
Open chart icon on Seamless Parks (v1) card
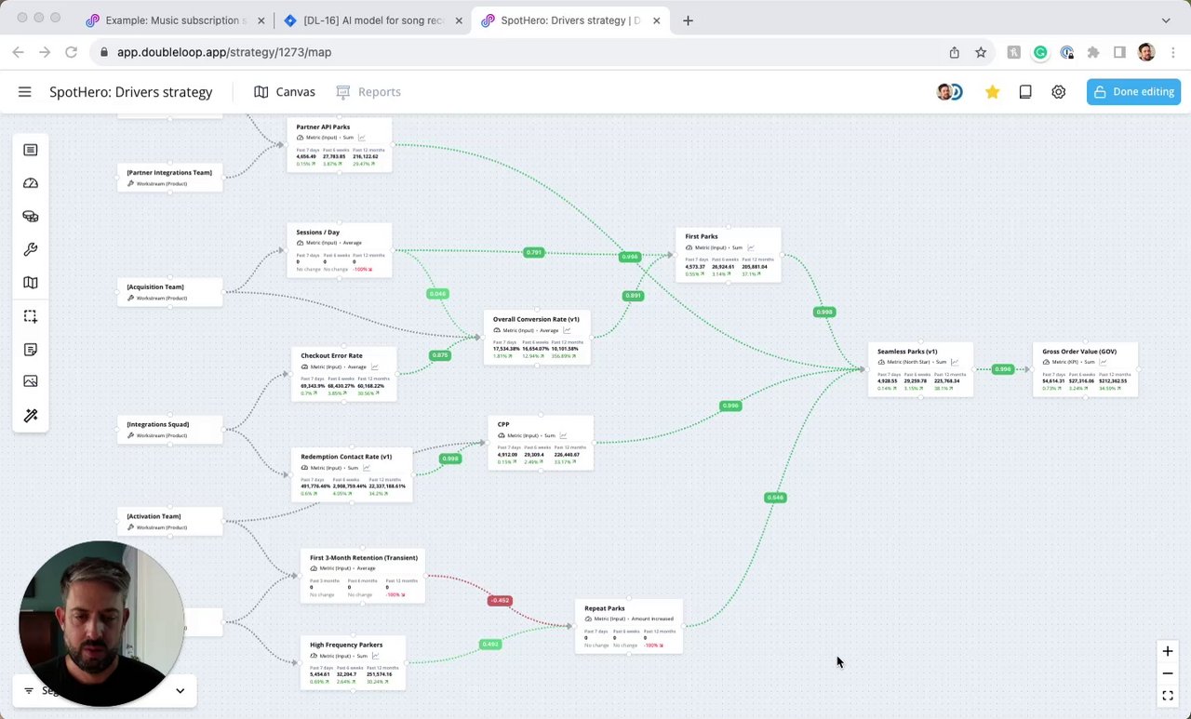point(955,362)
